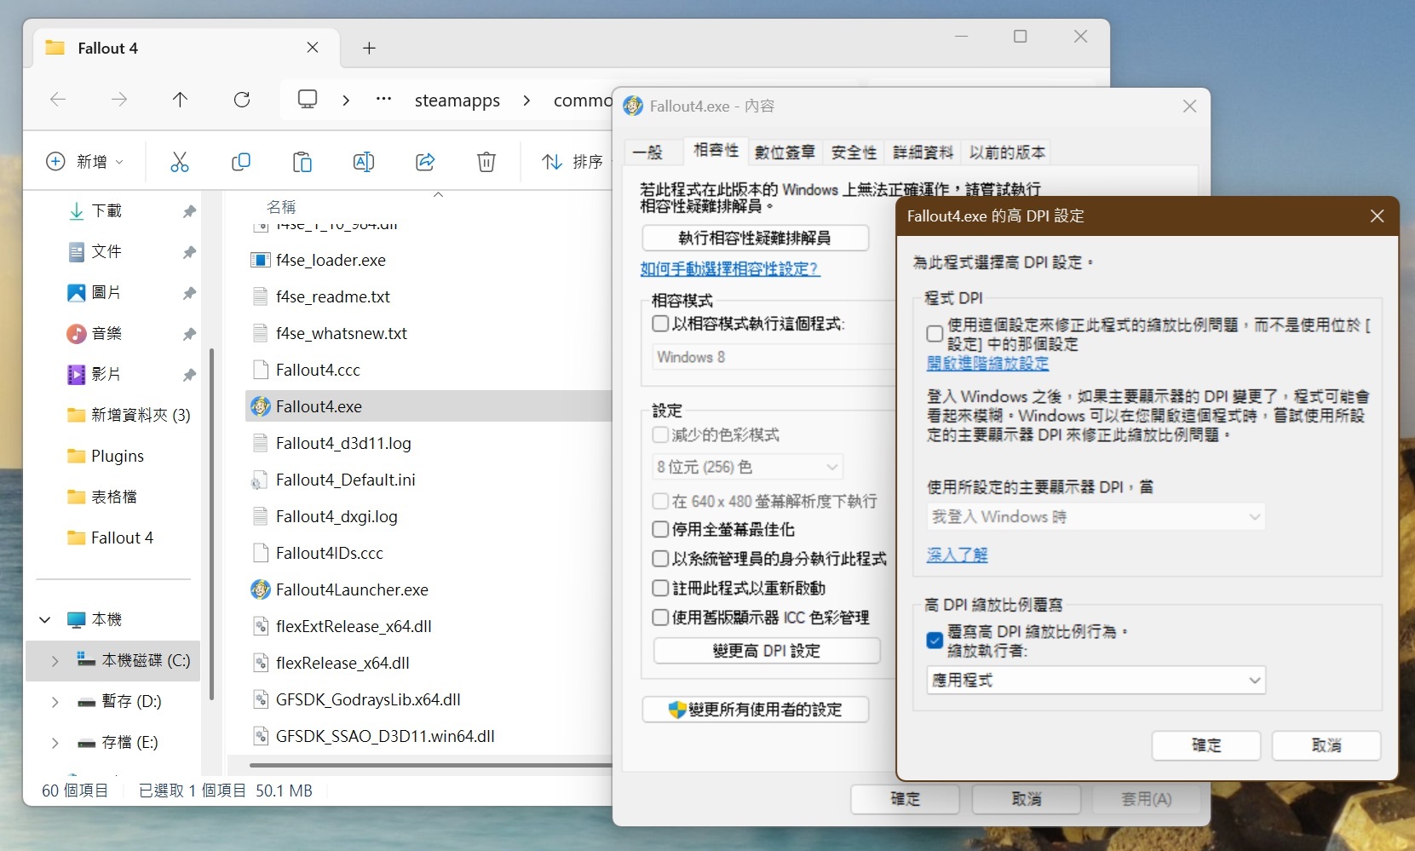
Task: Select the Fallout4_d3d11.log file
Action: tap(343, 443)
